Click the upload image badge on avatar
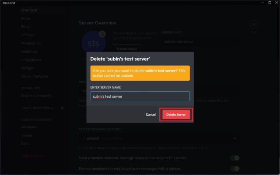 [102, 34]
